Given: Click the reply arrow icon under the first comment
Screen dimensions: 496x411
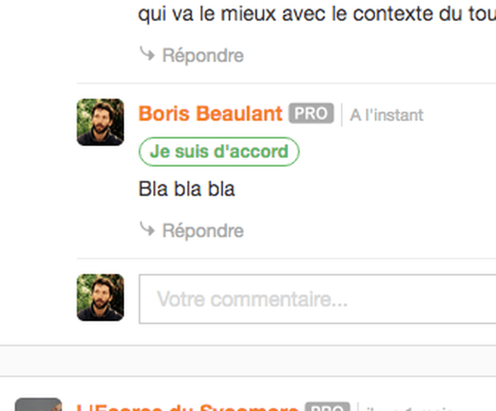Looking at the screenshot, I should 147,53.
